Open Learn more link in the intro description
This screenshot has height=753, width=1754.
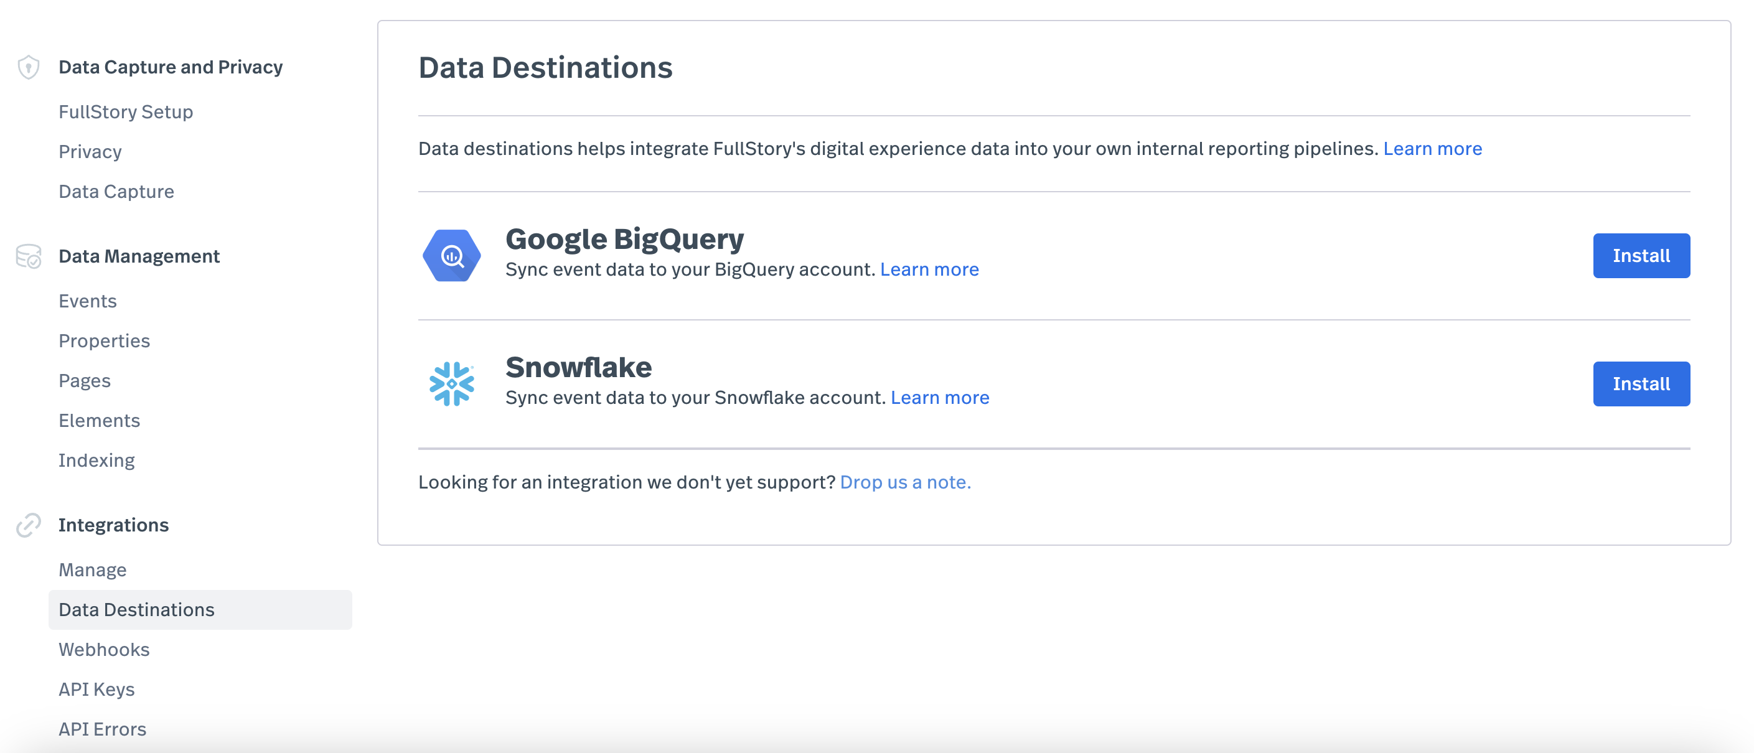[x=1433, y=148]
